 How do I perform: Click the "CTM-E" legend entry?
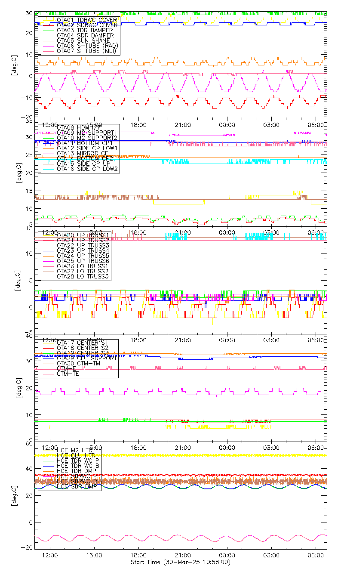[66, 368]
